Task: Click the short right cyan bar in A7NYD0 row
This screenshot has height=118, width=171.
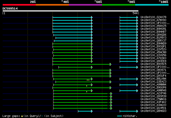Action: pyautogui.click(x=129, y=20)
